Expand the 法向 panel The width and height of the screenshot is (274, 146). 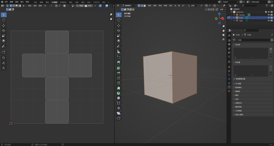(x=252, y=99)
